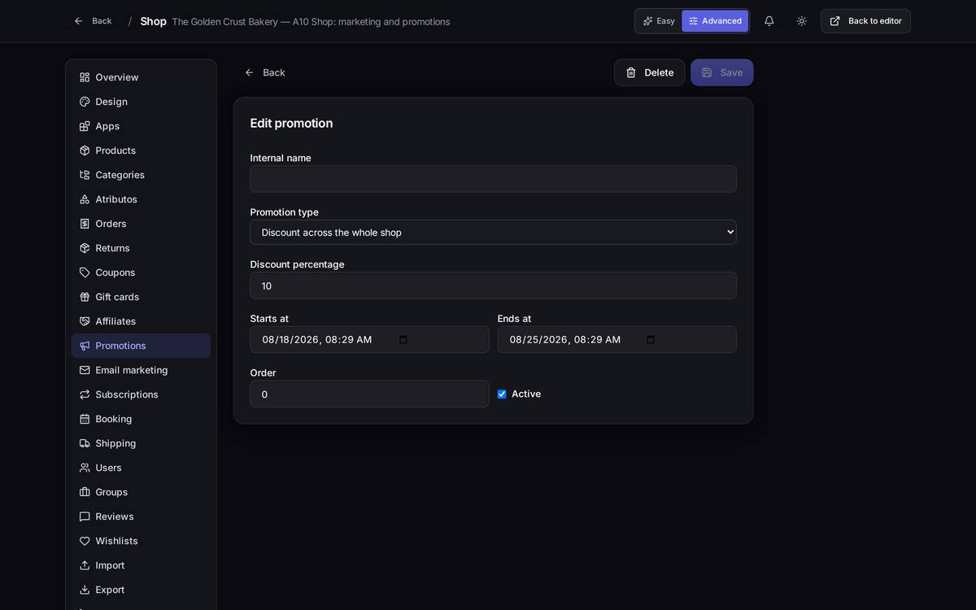Click the Users people icon

pos(85,468)
